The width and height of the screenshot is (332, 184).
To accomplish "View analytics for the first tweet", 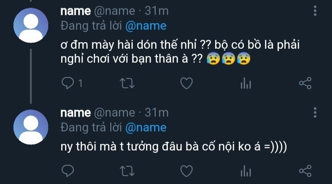I will click(246, 83).
